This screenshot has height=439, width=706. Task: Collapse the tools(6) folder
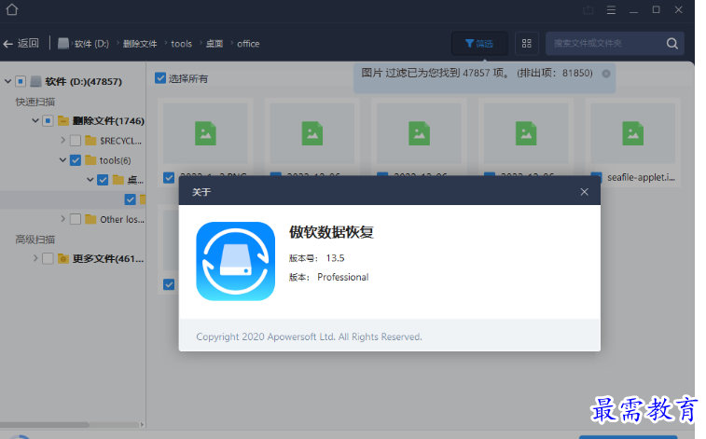[x=62, y=160]
